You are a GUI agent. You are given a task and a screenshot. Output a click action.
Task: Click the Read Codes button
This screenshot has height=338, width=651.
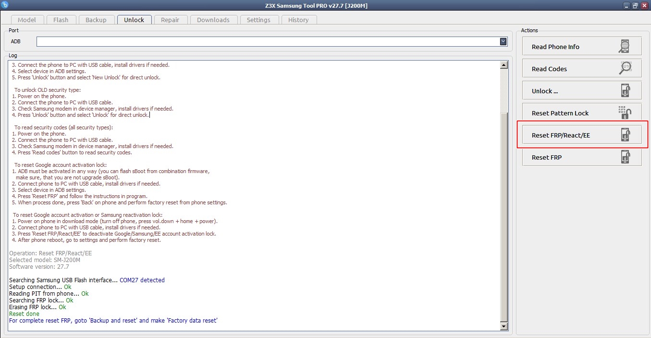[582, 68]
